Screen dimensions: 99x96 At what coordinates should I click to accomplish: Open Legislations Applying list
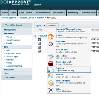14,66
